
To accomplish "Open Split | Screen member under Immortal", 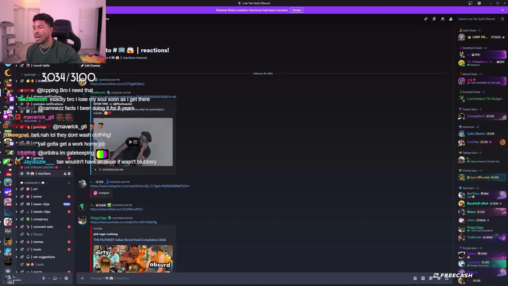I will (x=482, y=134).
